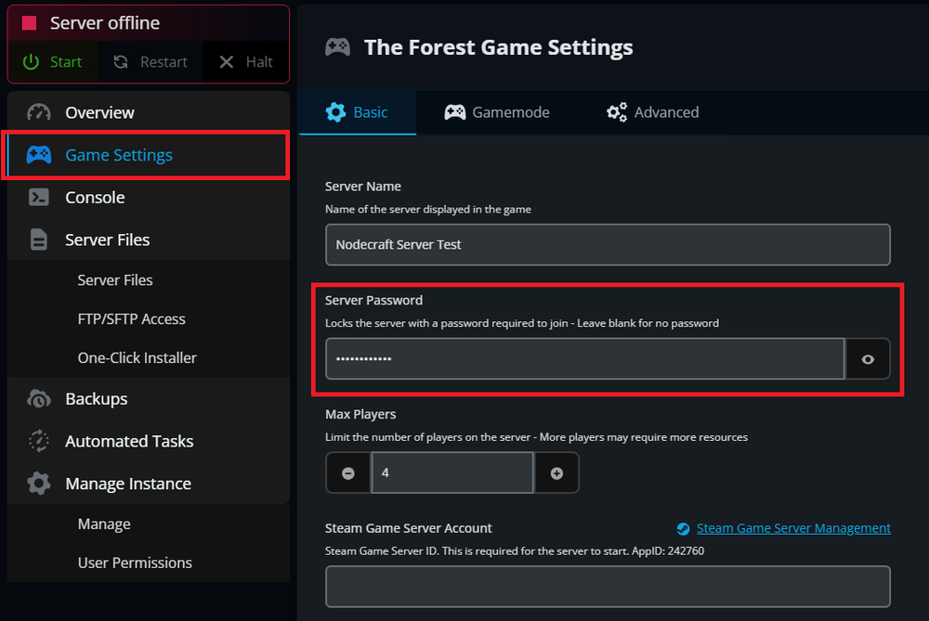The image size is (929, 621).
Task: Decrease Max Players with the minus stepper
Action: [347, 472]
